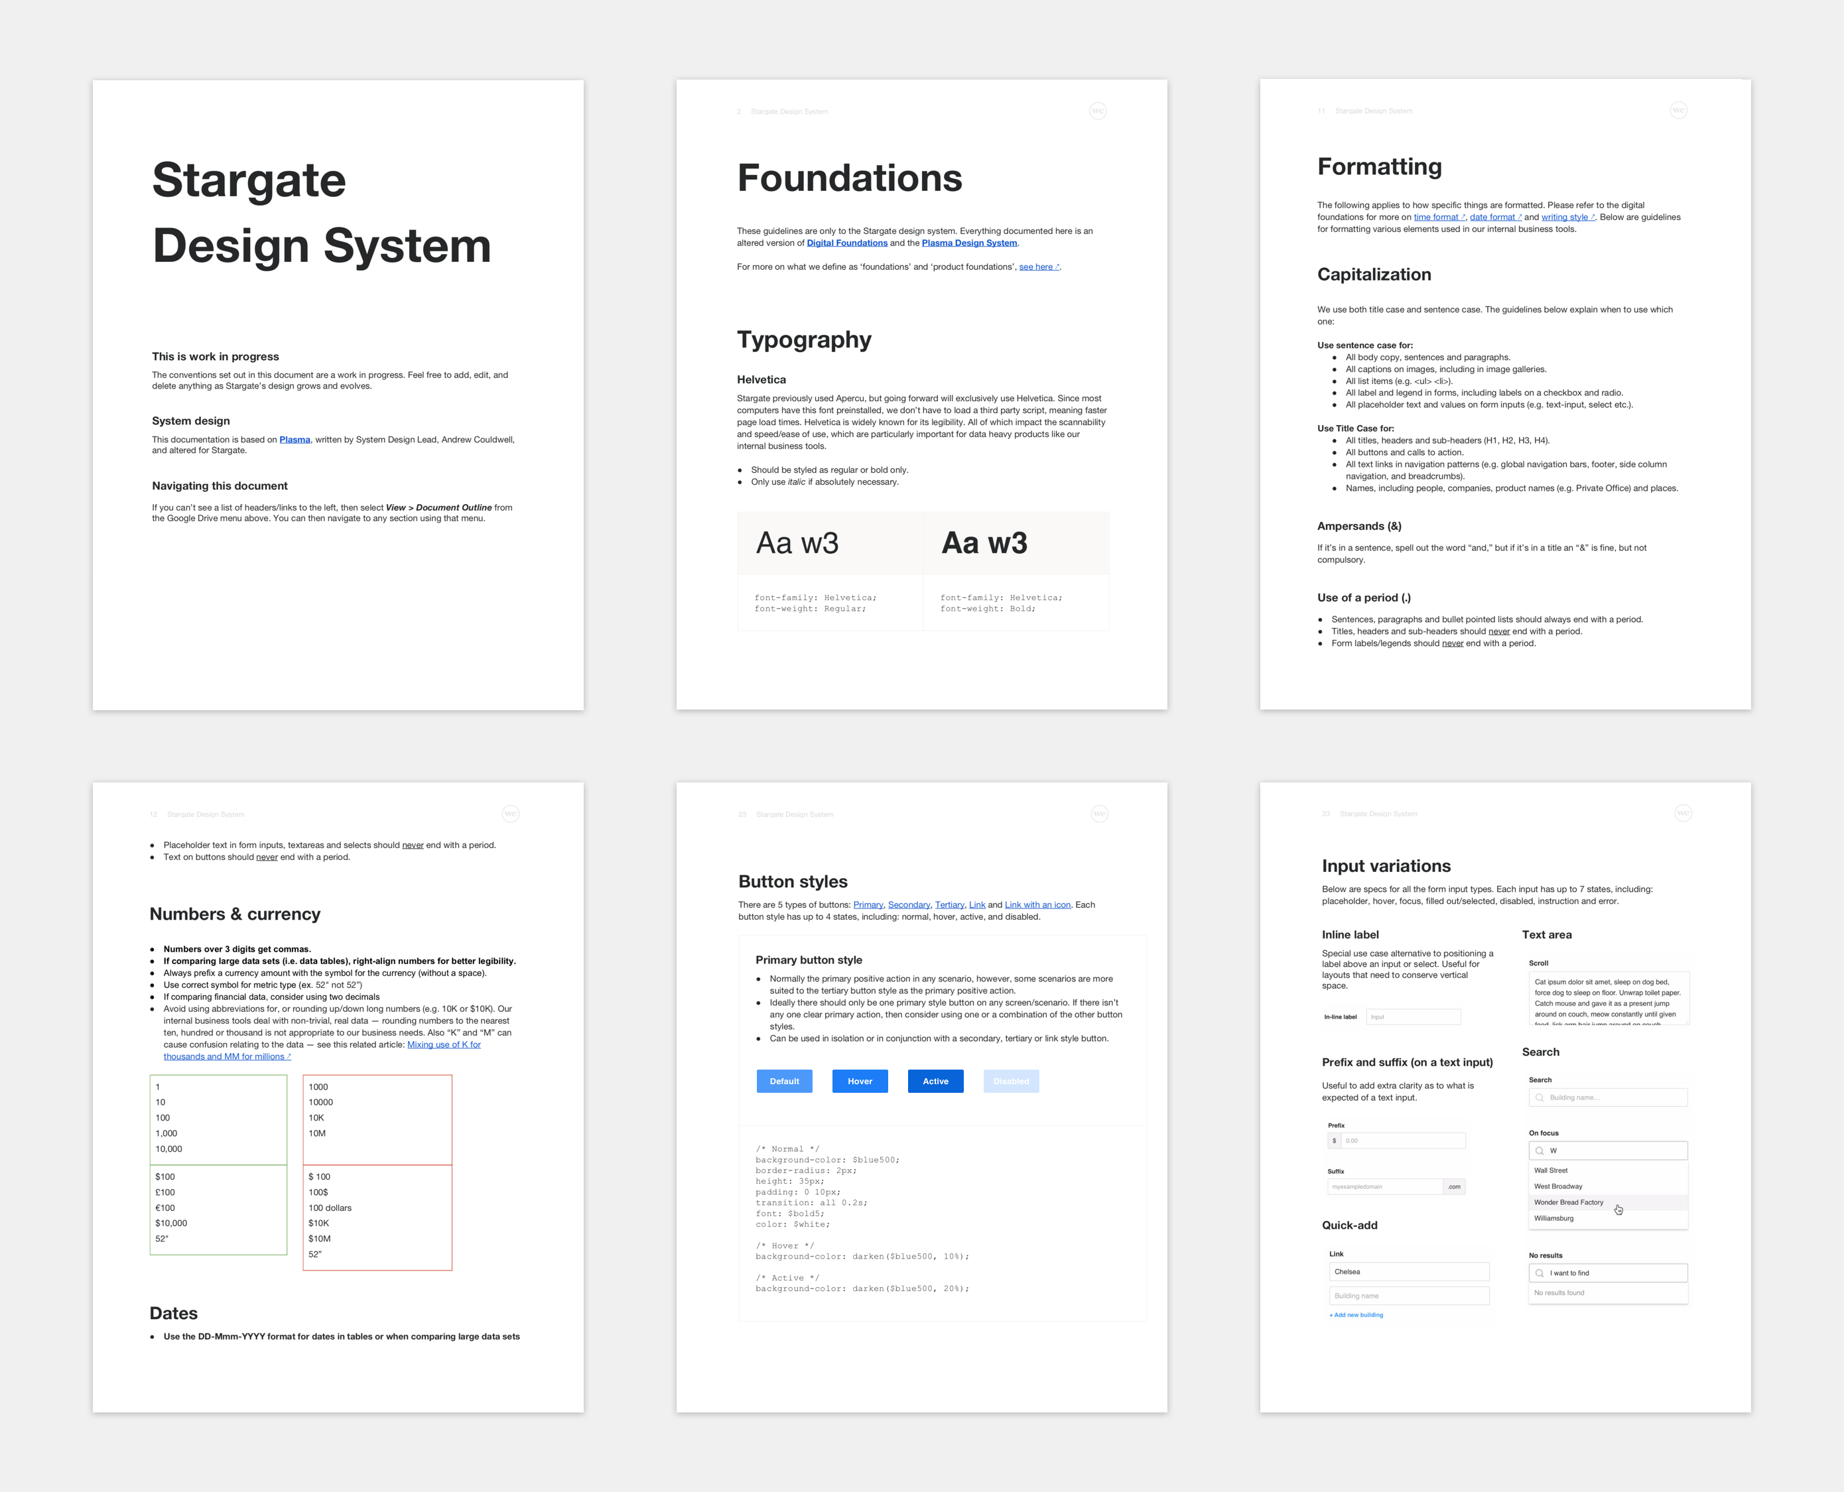Open the Plasma Design System link
Viewport: 1844px width, 1492px height.
[x=969, y=243]
